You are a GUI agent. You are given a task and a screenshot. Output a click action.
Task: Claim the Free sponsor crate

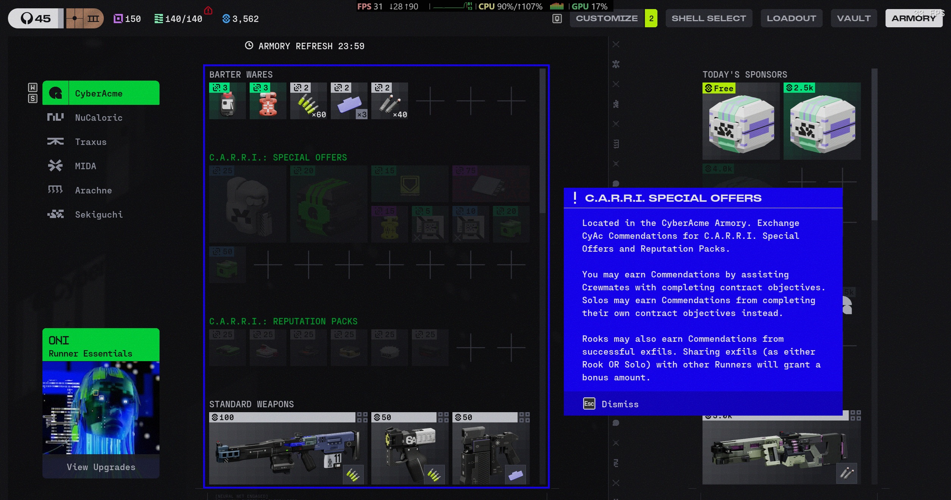[741, 121]
